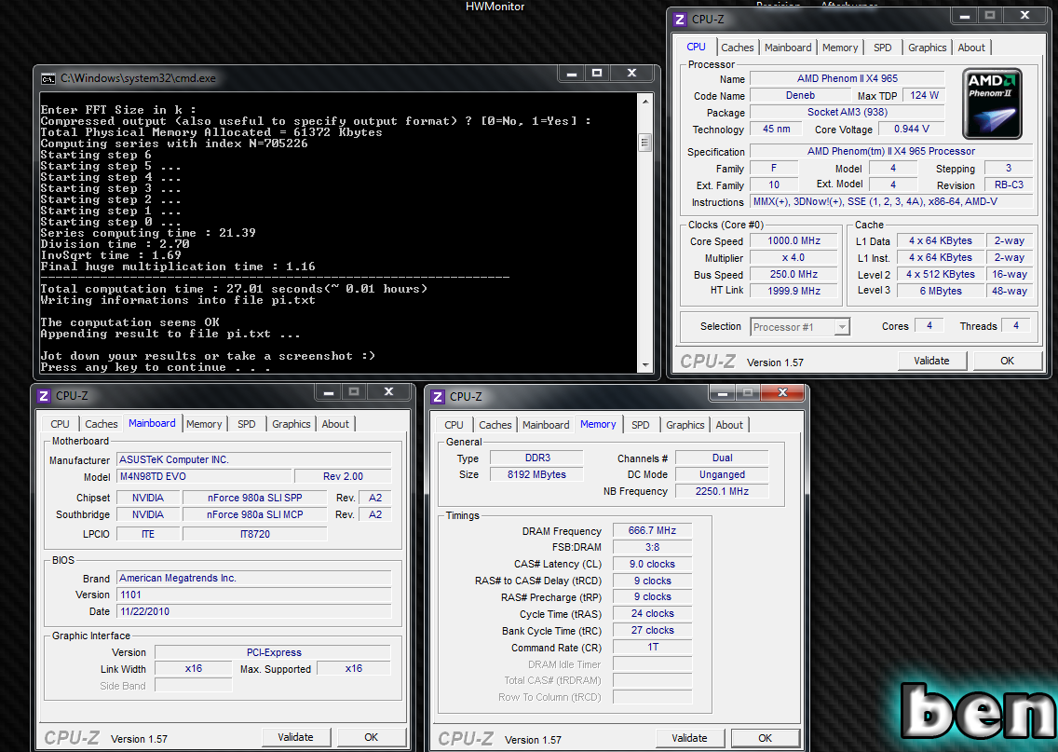The width and height of the screenshot is (1058, 752).
Task: Click the AMD Phenom II logo image
Action: pos(992,104)
